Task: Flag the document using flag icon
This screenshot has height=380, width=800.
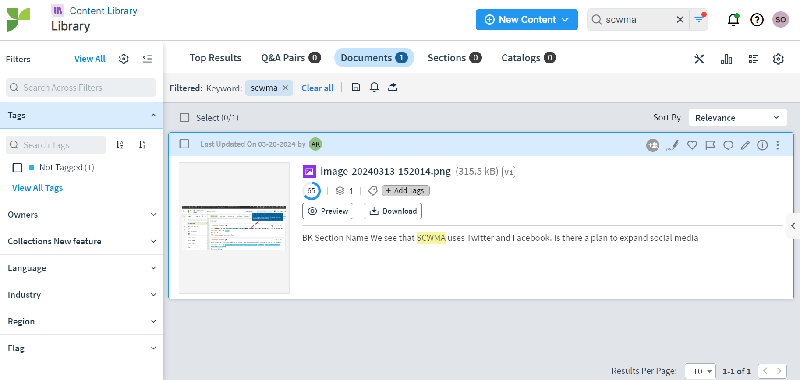Action: [710, 145]
